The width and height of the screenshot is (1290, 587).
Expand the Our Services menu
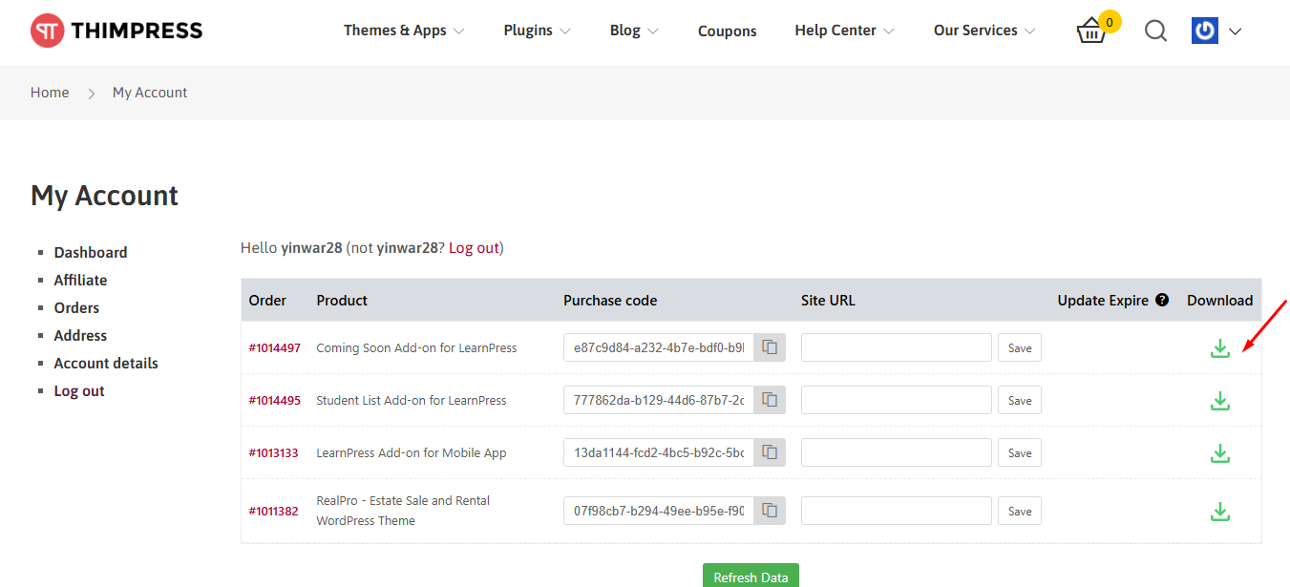[x=984, y=31]
